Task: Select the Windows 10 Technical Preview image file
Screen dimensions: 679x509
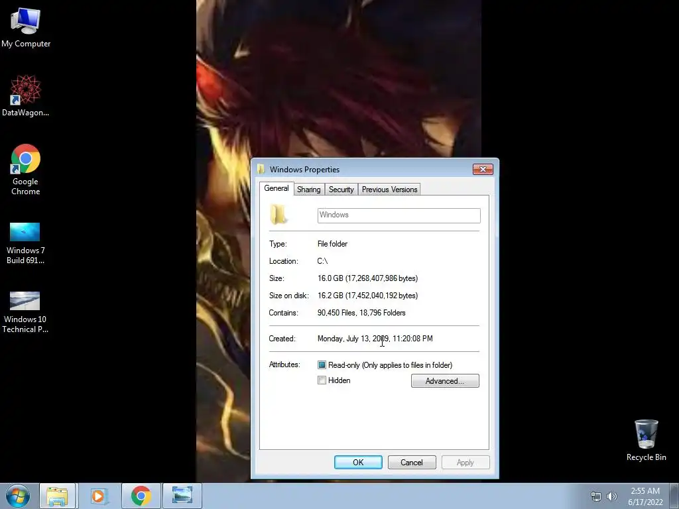Action: coord(25,312)
